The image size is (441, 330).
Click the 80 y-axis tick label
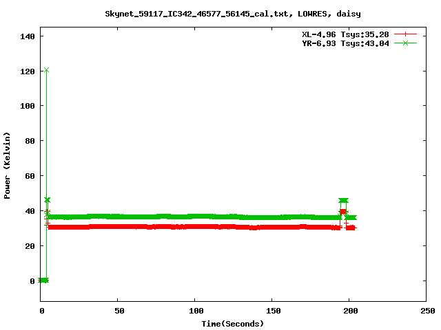(x=30, y=141)
